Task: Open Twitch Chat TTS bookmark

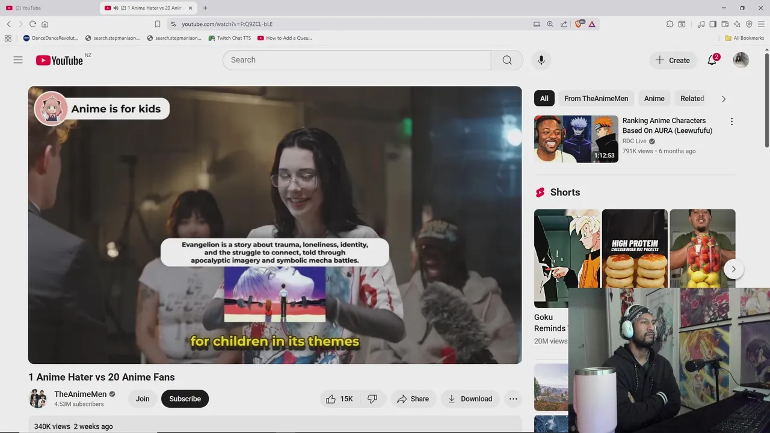Action: coord(230,38)
